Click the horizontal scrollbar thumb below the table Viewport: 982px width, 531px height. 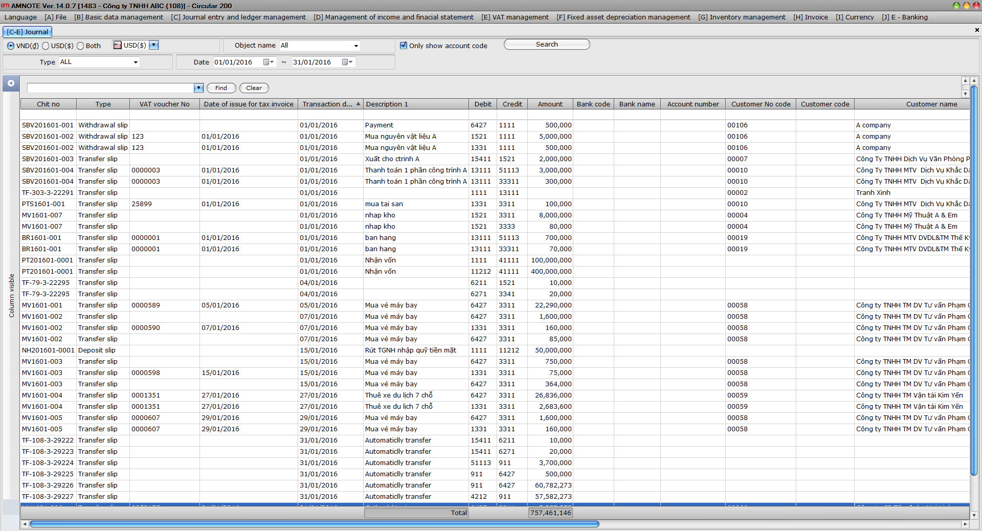(314, 524)
